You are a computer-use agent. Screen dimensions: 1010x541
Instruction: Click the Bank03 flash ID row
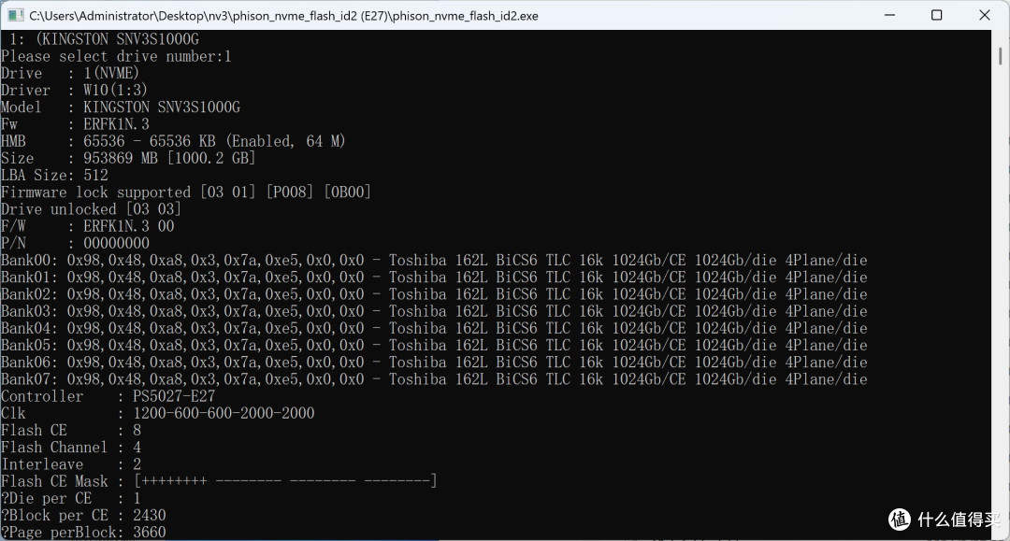pos(434,311)
